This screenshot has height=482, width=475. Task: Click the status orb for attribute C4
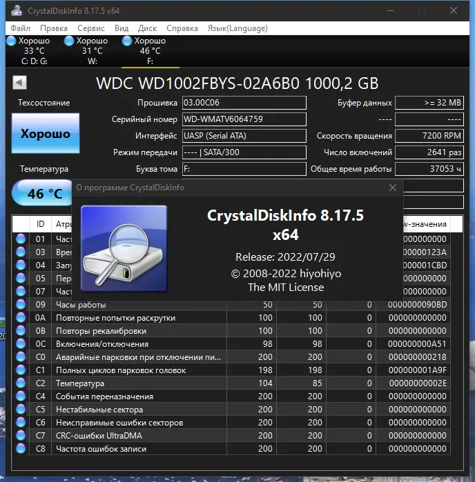click(x=21, y=396)
